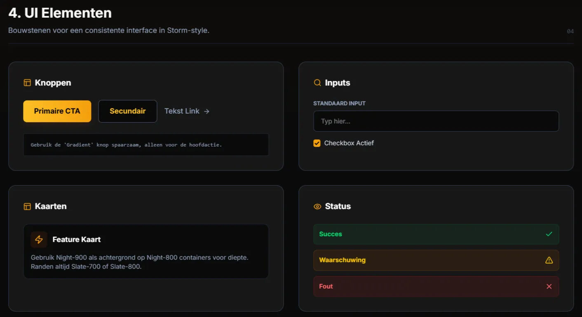The image size is (582, 317).
Task: Click the 04 page number
Action: [x=570, y=31]
